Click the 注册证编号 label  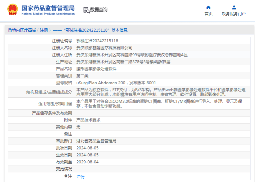point(62,41)
